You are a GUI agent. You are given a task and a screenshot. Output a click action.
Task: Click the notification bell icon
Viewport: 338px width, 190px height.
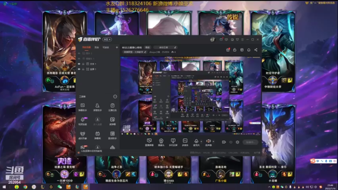click(x=249, y=50)
